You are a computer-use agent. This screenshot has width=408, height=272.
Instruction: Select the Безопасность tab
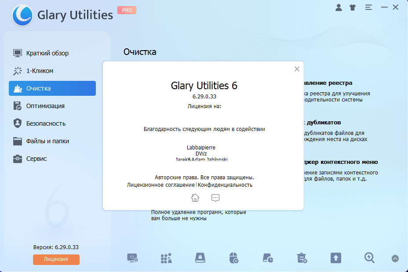[x=52, y=123]
